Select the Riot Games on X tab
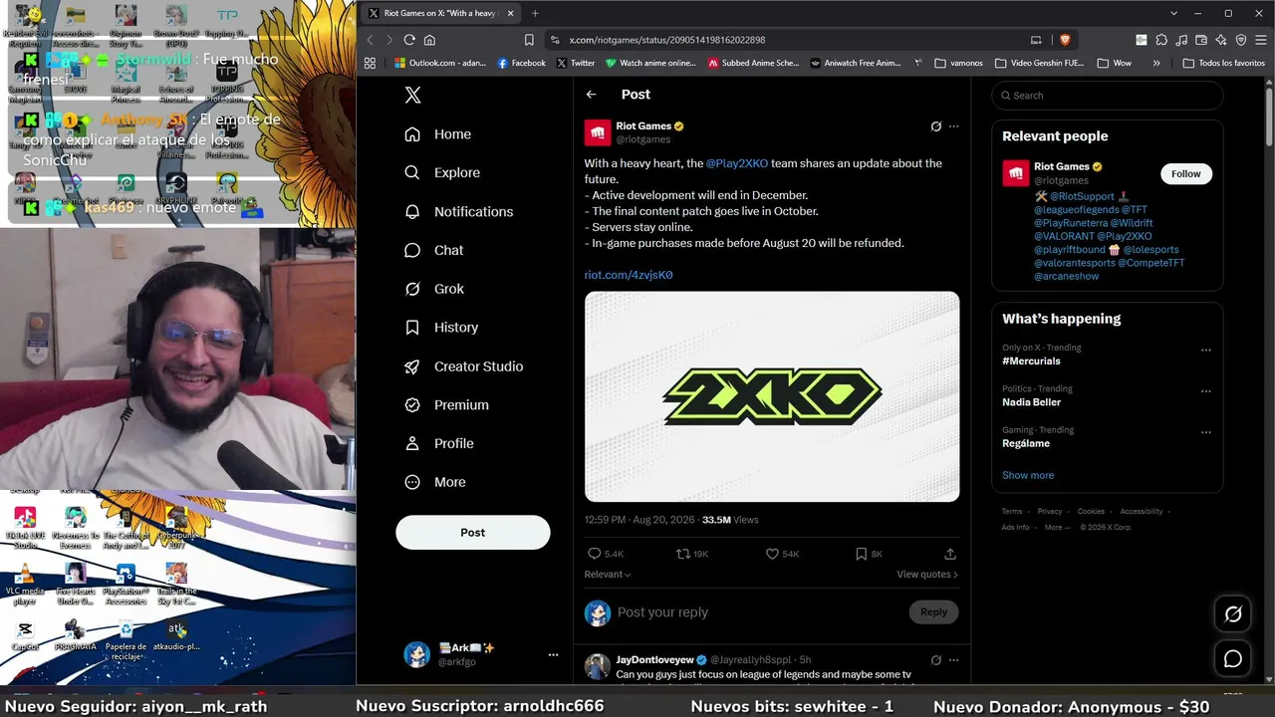The height and width of the screenshot is (717, 1275). [x=438, y=13]
